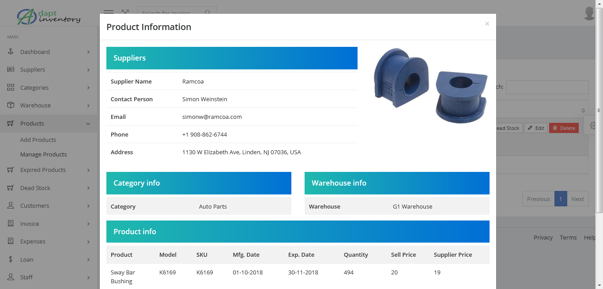Image resolution: width=603 pixels, height=289 pixels.
Task: Click the G1 Warehouse value
Action: 412,206
